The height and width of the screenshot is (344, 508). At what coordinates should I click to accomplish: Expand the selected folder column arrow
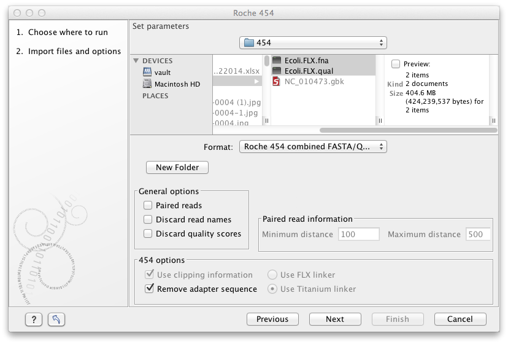pos(256,81)
